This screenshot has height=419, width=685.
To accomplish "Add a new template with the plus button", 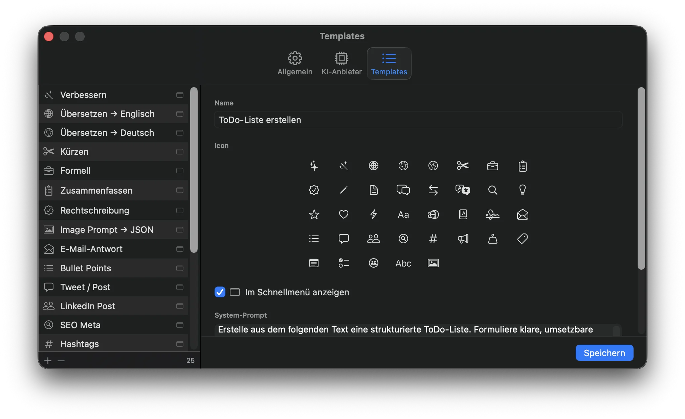I will [x=48, y=361].
